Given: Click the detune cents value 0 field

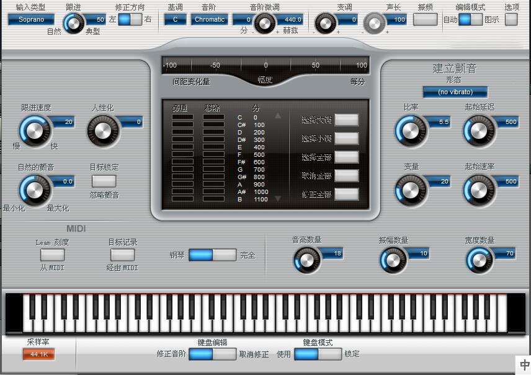Looking at the screenshot, I should click(243, 20).
